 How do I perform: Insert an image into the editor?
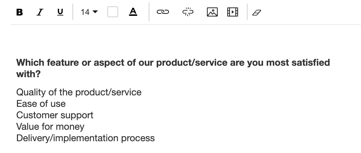point(212,12)
